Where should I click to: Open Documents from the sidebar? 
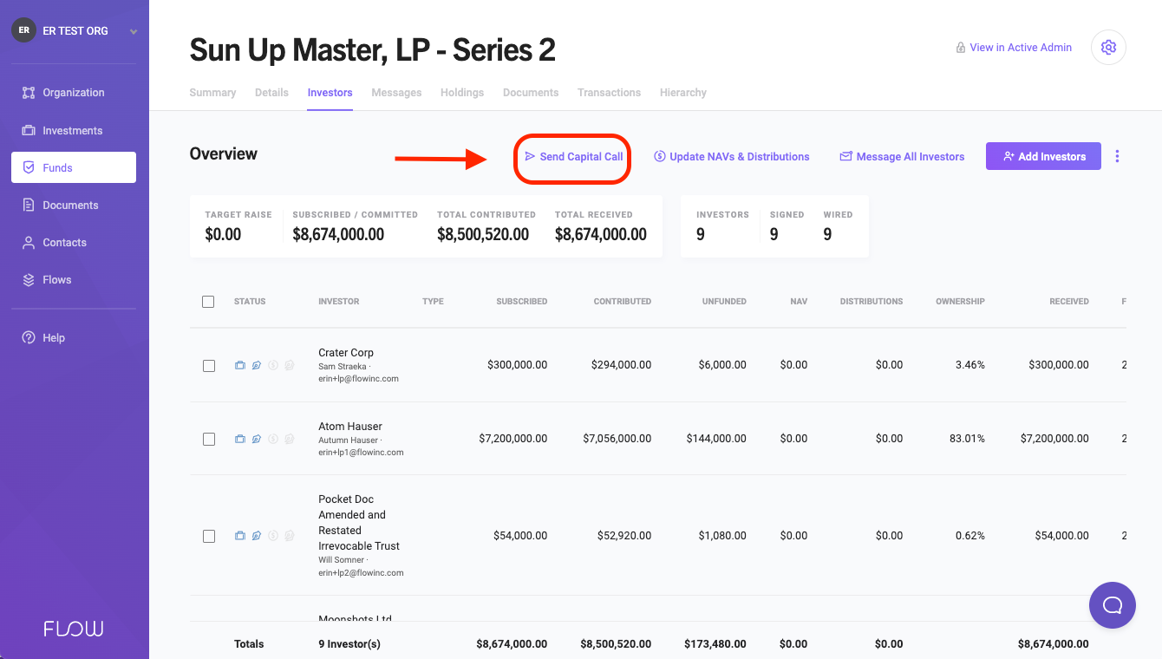pyautogui.click(x=70, y=206)
